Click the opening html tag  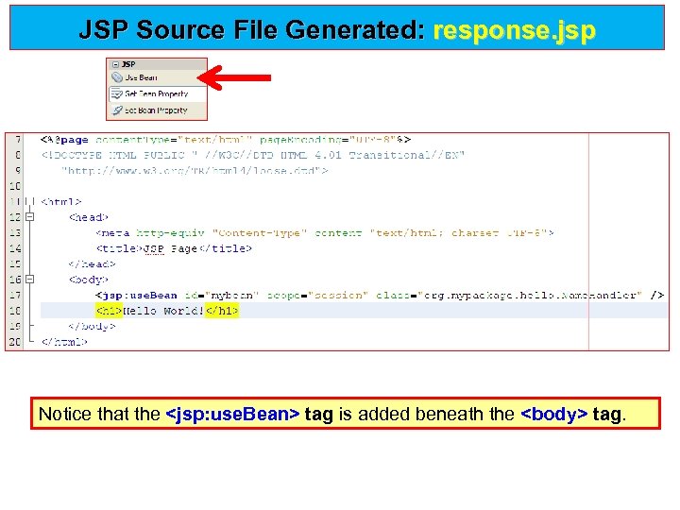[61, 202]
